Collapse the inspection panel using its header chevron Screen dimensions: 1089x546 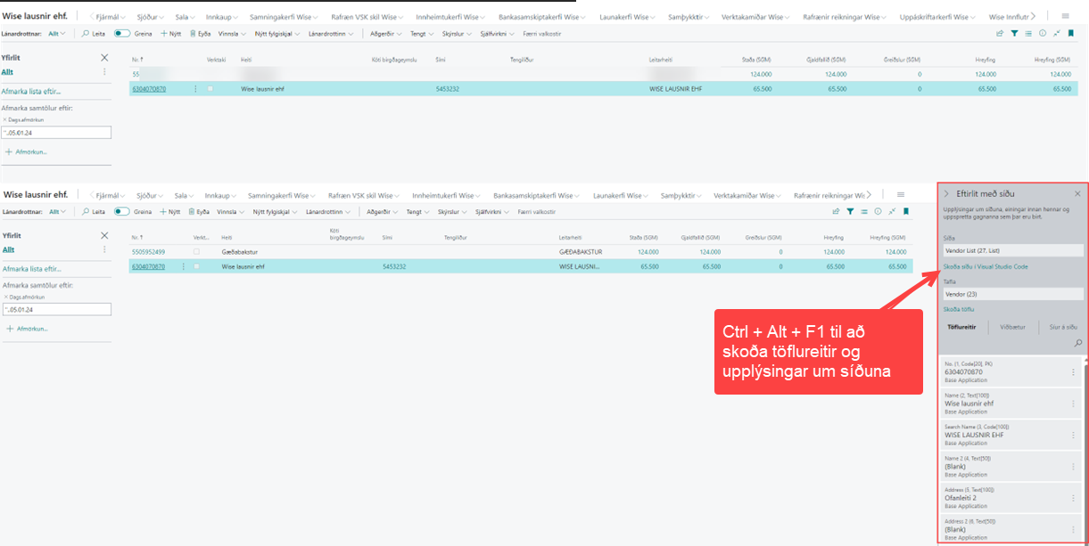[946, 193]
